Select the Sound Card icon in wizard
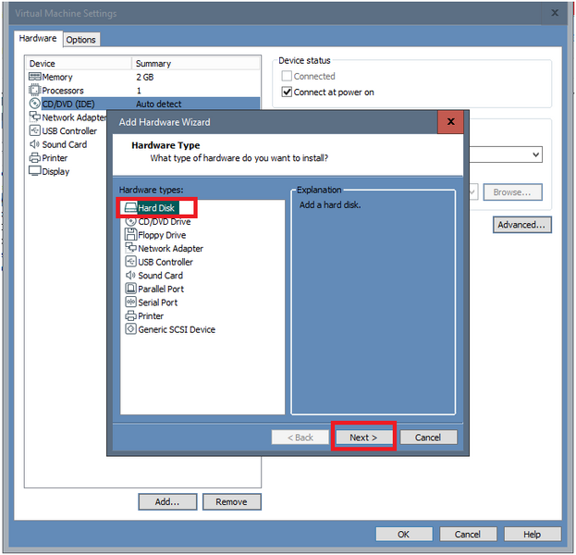The image size is (576, 555). point(130,276)
